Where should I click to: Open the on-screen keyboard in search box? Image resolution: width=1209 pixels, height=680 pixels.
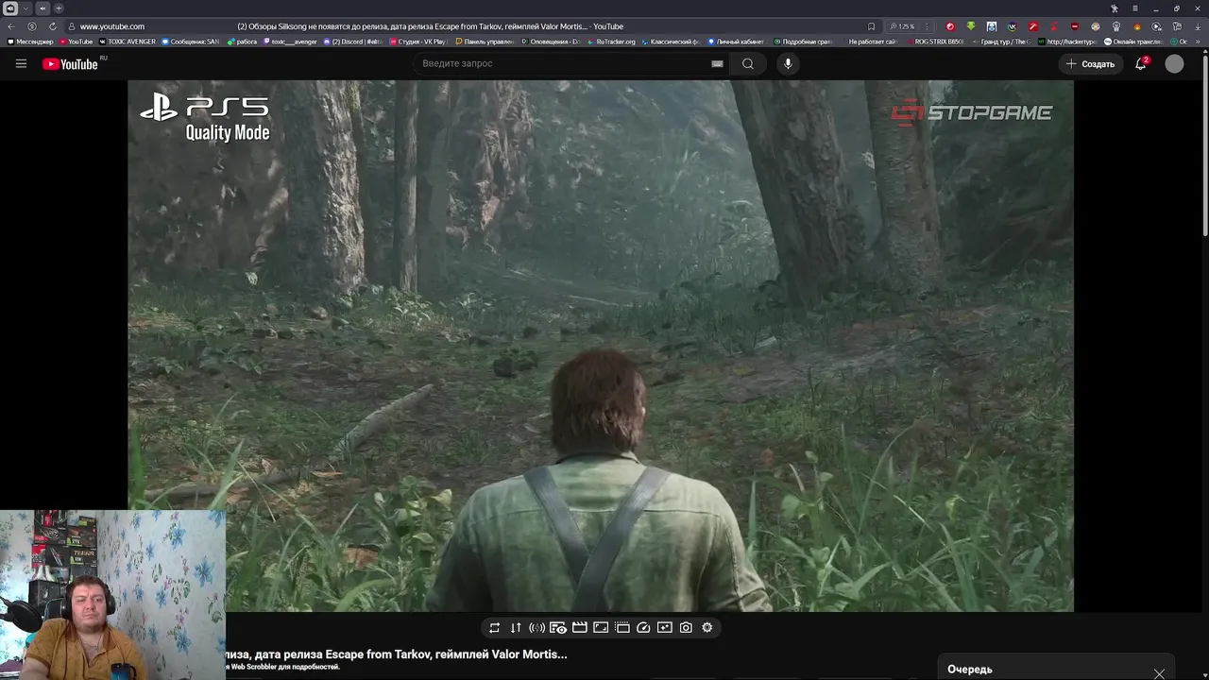[x=717, y=63]
